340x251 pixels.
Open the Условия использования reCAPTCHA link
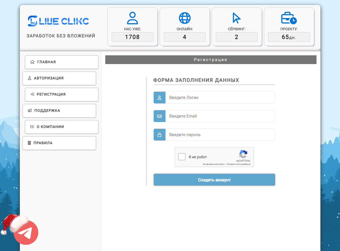[x=239, y=164]
